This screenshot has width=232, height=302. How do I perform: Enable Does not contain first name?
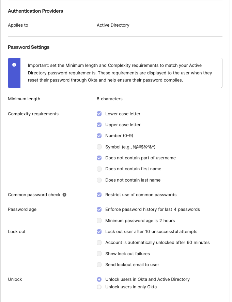click(x=99, y=169)
